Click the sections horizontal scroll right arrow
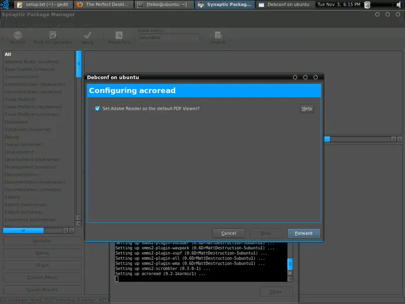This screenshot has height=304, width=405. pos(72,231)
